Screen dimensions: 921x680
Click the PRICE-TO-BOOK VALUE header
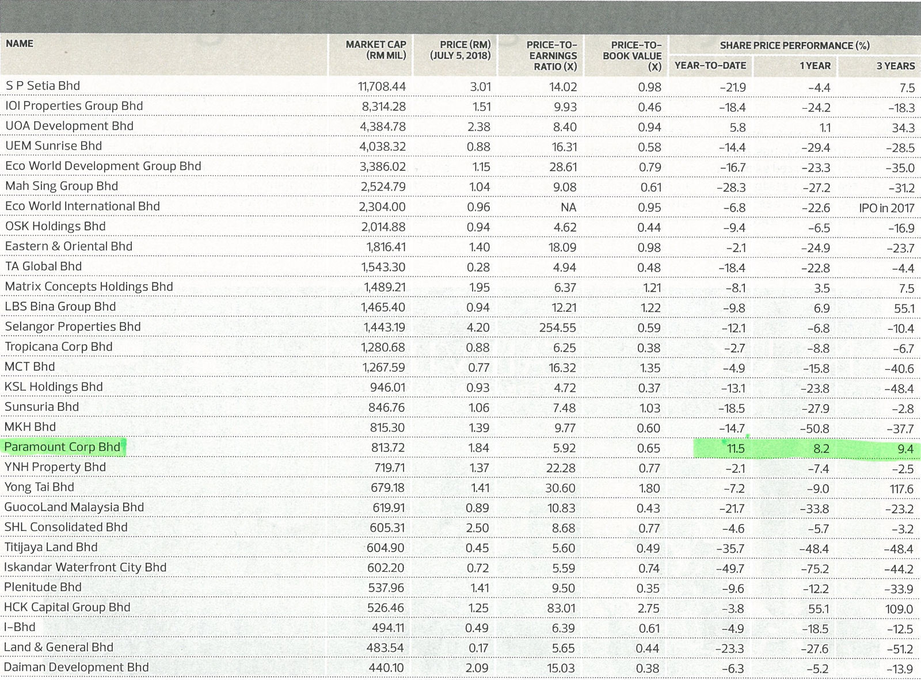point(632,56)
